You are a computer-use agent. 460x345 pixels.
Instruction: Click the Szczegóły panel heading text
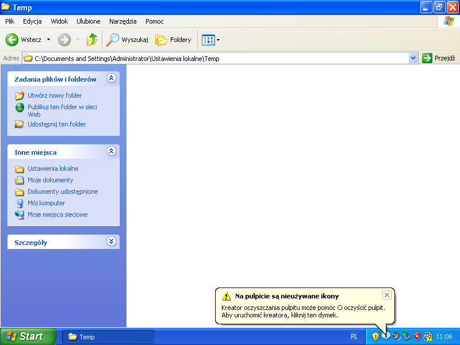[31, 243]
